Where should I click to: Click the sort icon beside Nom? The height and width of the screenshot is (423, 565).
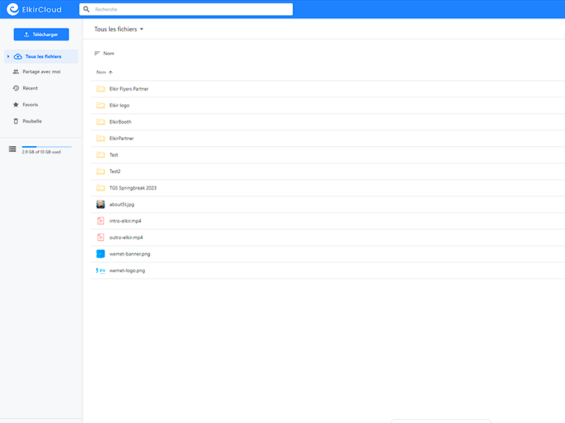[x=97, y=54]
